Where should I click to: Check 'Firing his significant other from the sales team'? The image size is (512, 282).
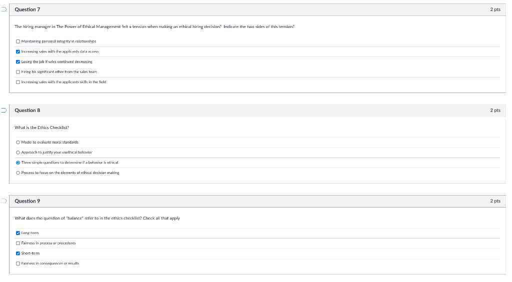(18, 72)
